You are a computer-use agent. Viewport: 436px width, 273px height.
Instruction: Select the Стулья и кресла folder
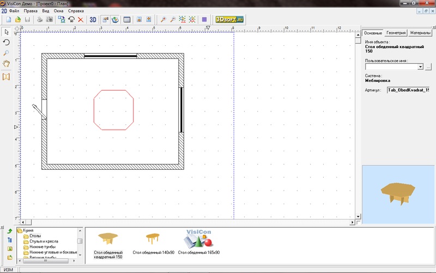(x=44, y=241)
